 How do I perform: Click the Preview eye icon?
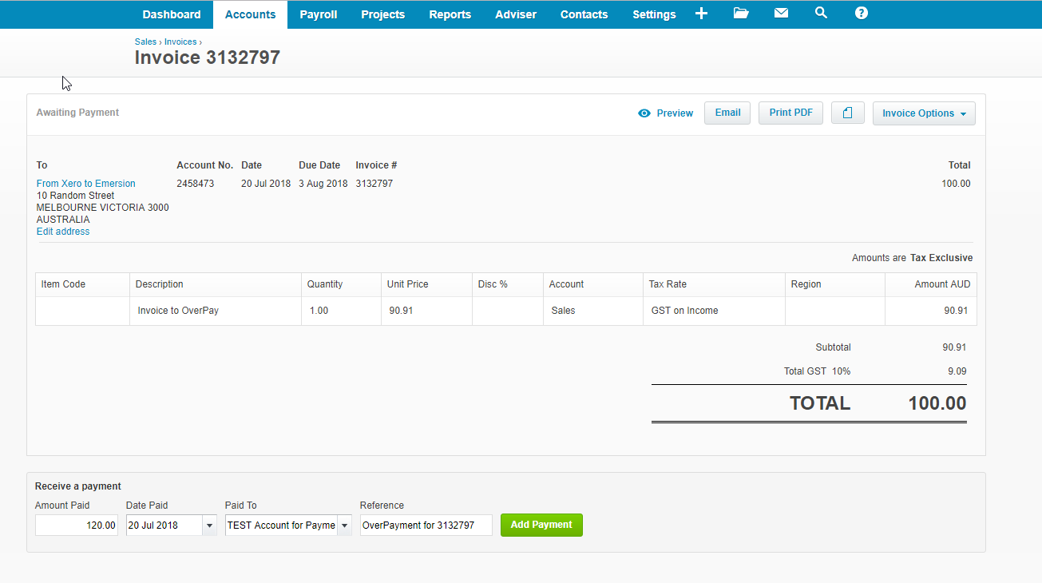click(x=644, y=113)
